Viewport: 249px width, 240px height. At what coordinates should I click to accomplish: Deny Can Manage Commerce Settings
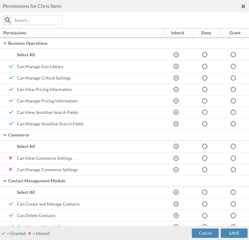[205, 169]
